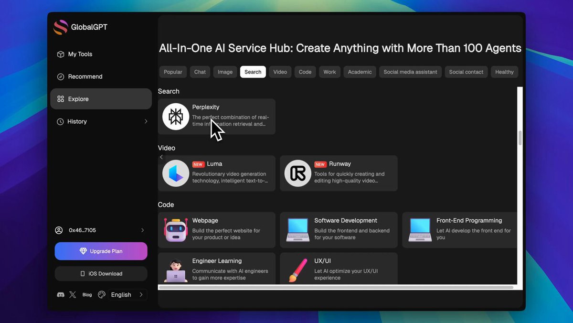Viewport: 573px width, 323px height.
Task: Click the Webpage robot icon
Action: tap(176, 230)
